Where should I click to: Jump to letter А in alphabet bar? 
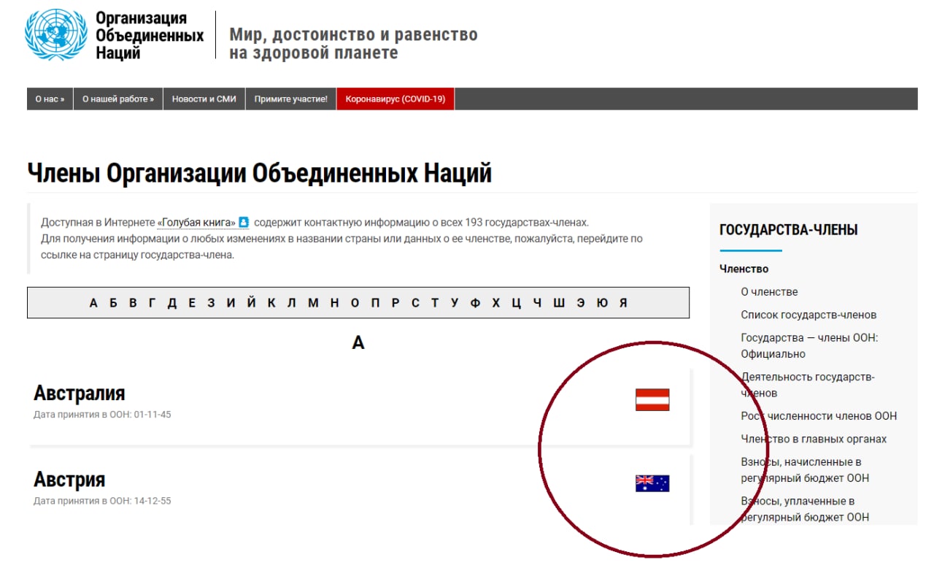point(93,303)
